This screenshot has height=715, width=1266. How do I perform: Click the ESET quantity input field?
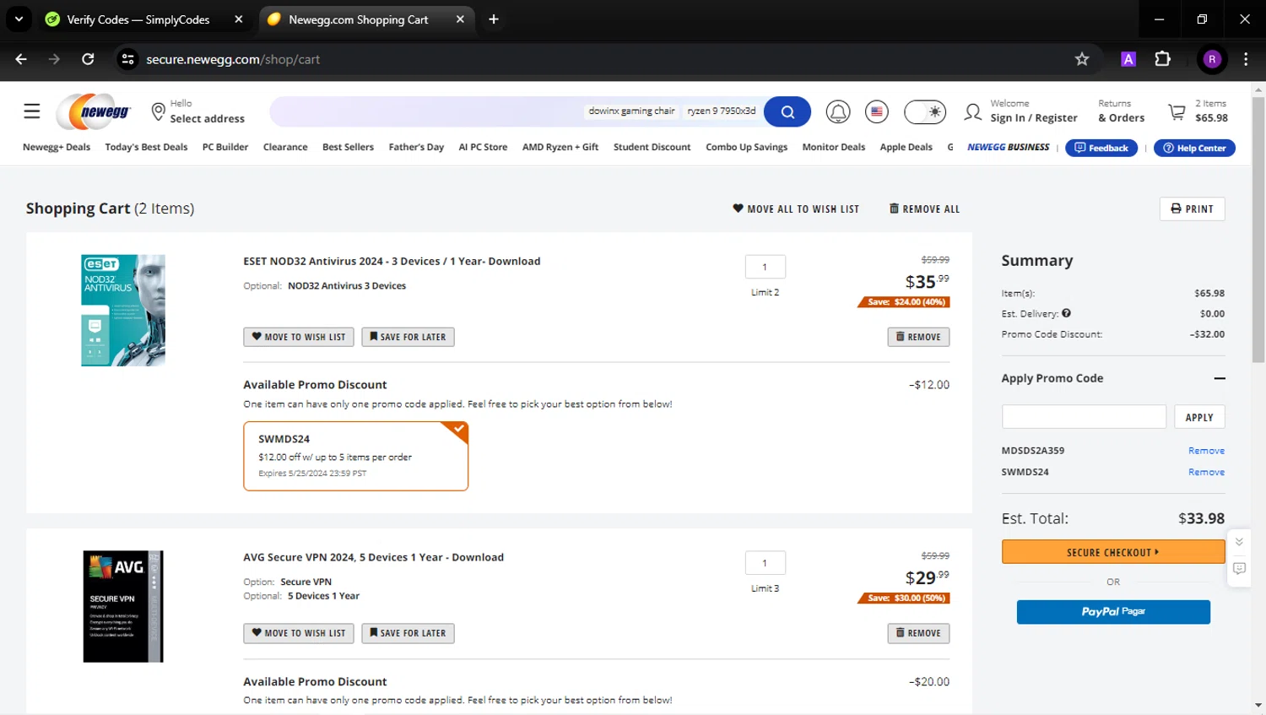[765, 267]
